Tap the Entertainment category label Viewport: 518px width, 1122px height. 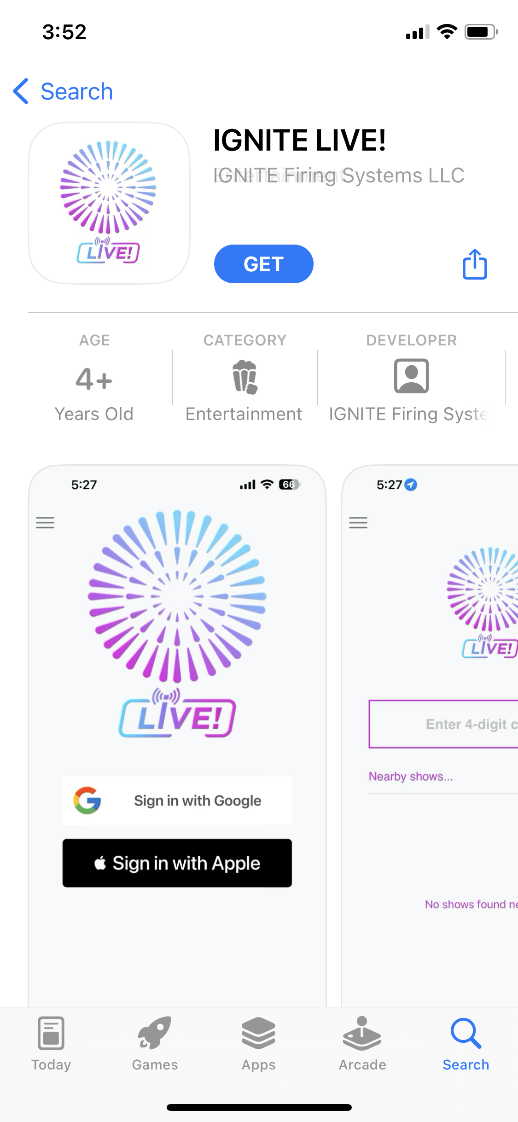[x=243, y=414]
